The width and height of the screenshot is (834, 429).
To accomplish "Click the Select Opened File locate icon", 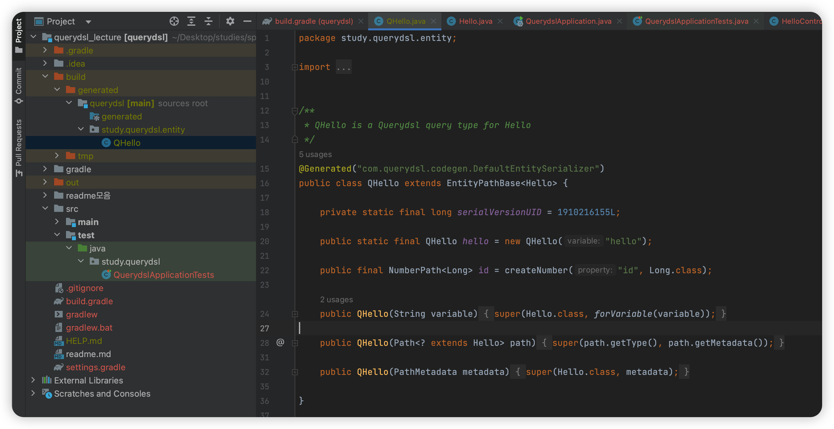I will click(x=174, y=21).
